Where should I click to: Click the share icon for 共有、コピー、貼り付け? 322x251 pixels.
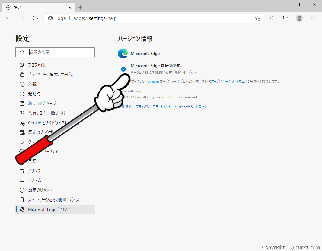coord(22,113)
